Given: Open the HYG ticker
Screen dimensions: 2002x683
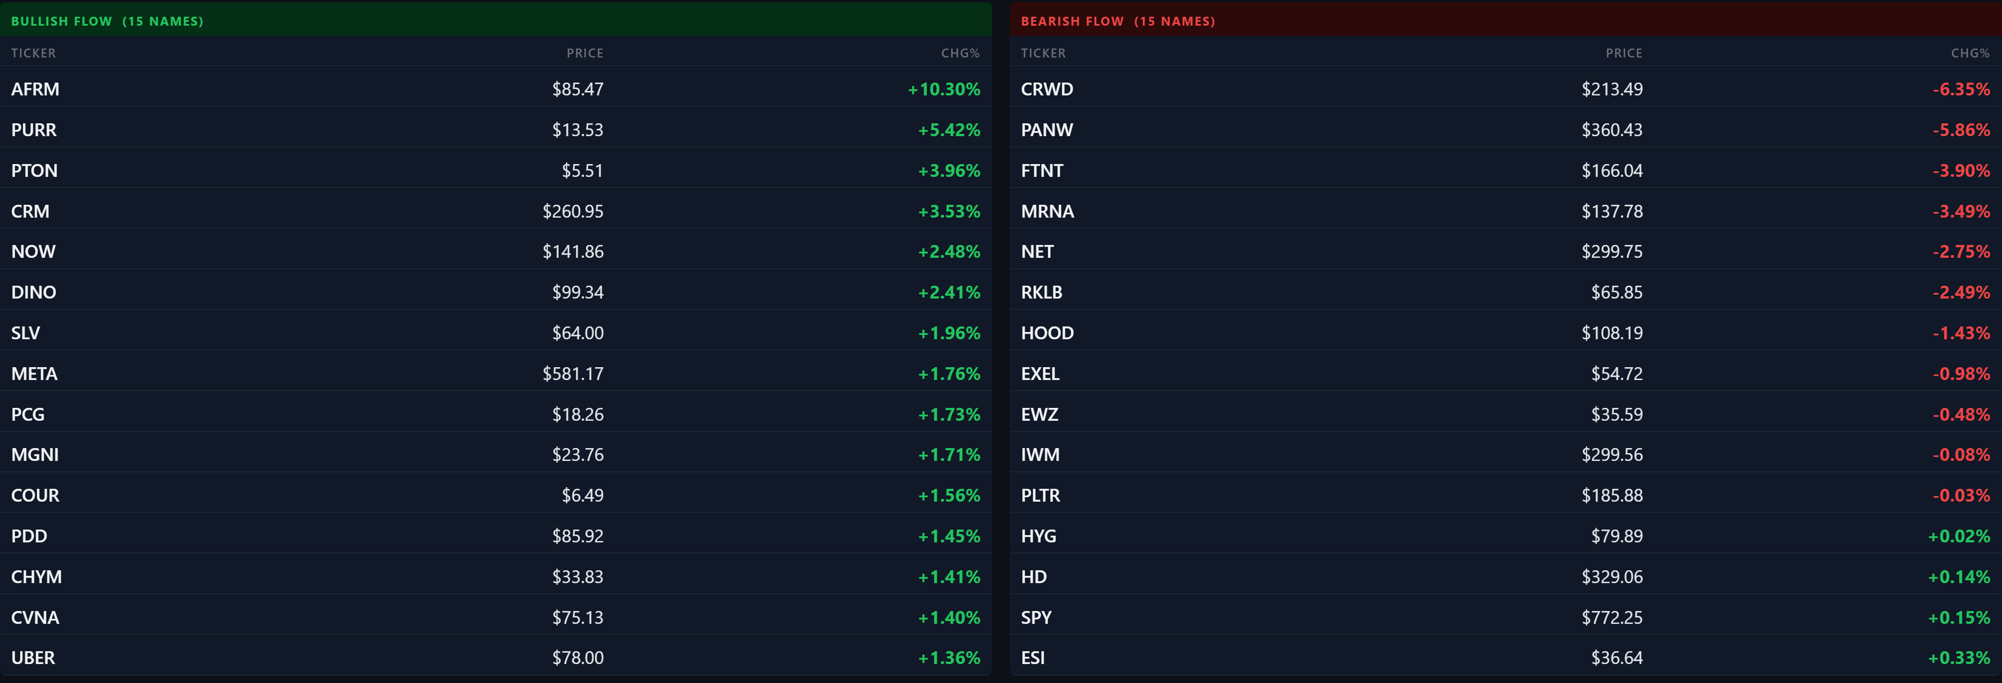Looking at the screenshot, I should [1038, 536].
